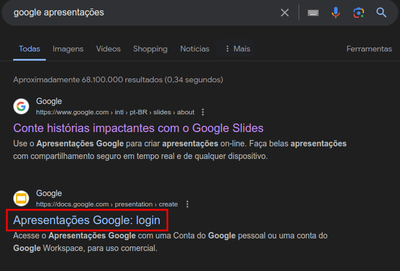The height and width of the screenshot is (271, 400).
Task: Open the three-dot menu next to the presentation create URL
Action: coord(187,204)
